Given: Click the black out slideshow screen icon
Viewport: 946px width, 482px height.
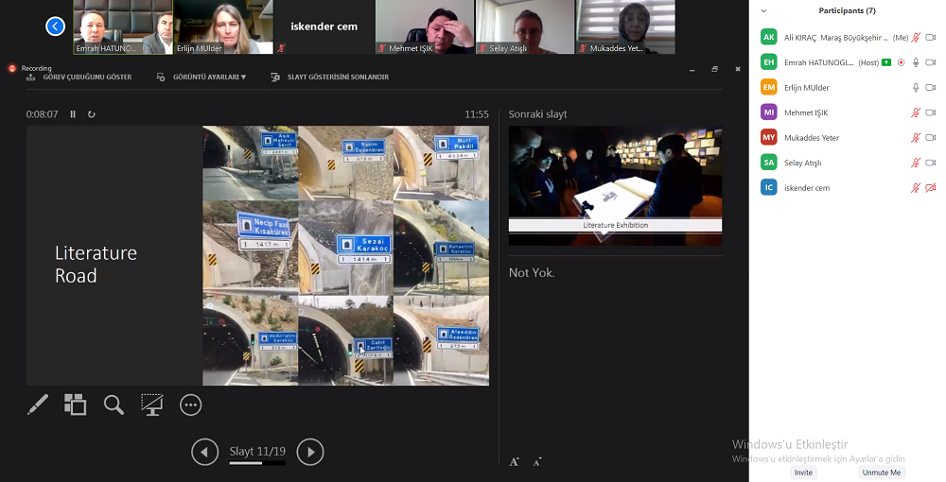Looking at the screenshot, I should tap(151, 405).
